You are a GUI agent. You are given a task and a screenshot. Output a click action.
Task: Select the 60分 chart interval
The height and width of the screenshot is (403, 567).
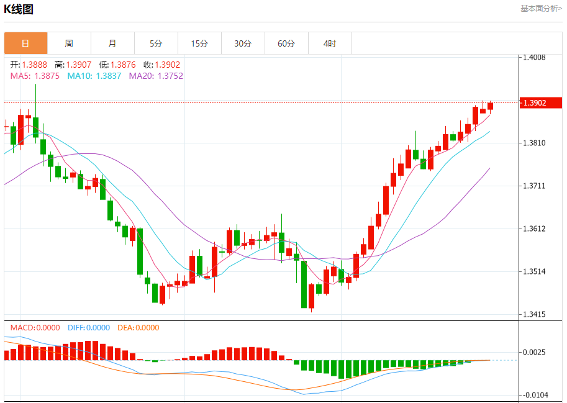click(286, 43)
